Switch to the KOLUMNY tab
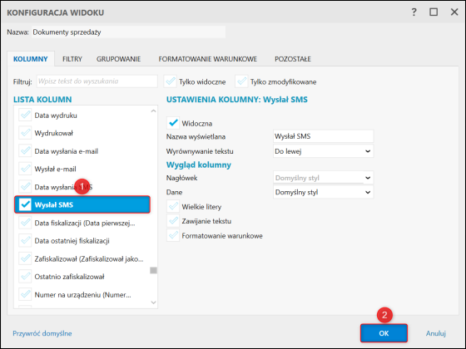 [x=31, y=59]
